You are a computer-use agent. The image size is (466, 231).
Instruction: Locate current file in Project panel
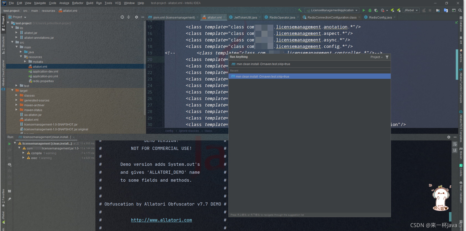tap(122, 17)
